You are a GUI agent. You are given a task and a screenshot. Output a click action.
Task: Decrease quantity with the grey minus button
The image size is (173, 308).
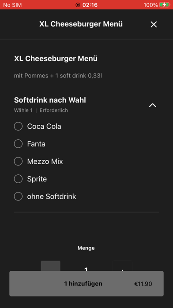coord(51,266)
